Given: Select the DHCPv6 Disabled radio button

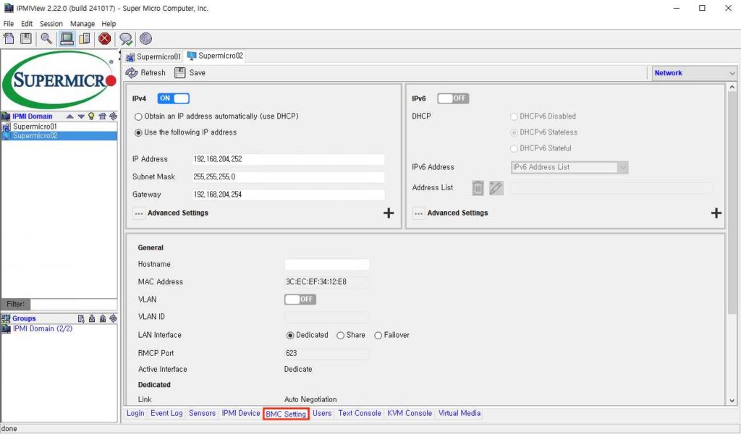Looking at the screenshot, I should click(x=515, y=116).
